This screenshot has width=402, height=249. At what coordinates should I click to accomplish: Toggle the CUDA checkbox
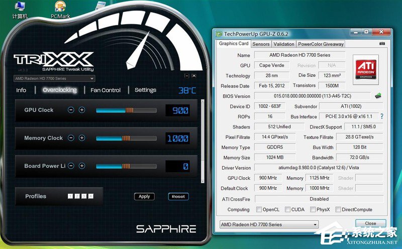[287, 209]
